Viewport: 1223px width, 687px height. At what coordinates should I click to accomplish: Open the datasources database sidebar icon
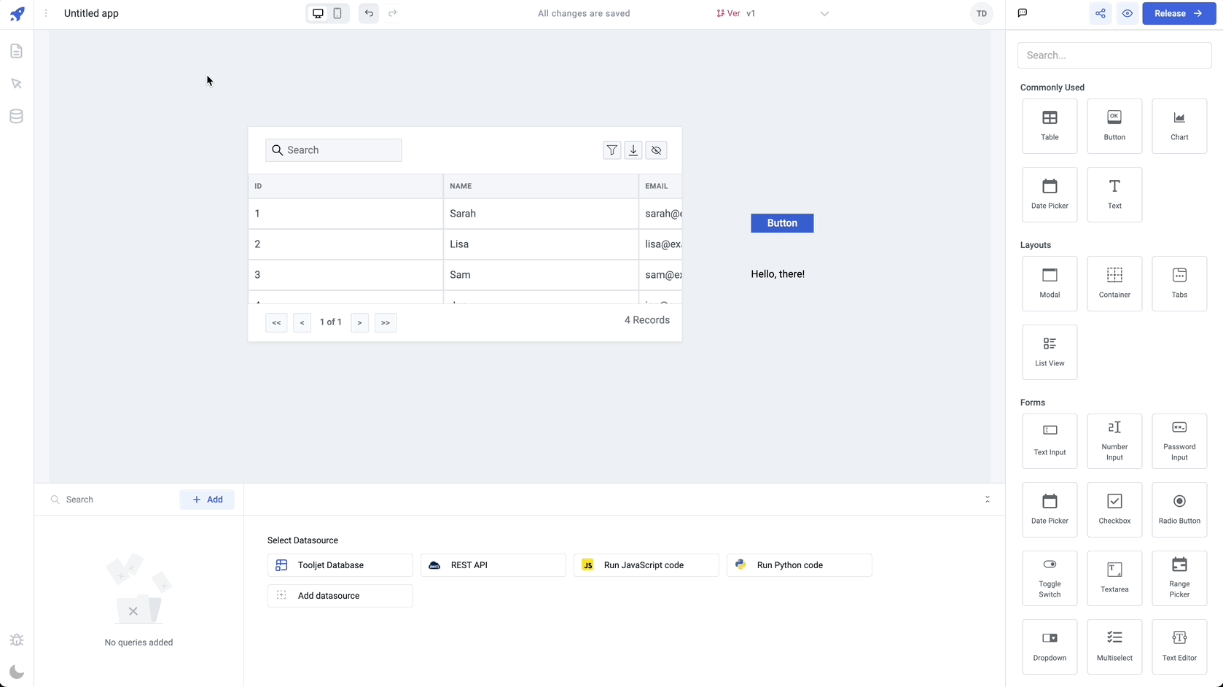(17, 116)
